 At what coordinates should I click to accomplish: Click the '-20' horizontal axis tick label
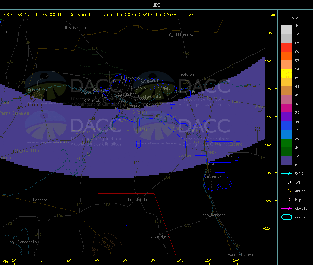point(13,260)
